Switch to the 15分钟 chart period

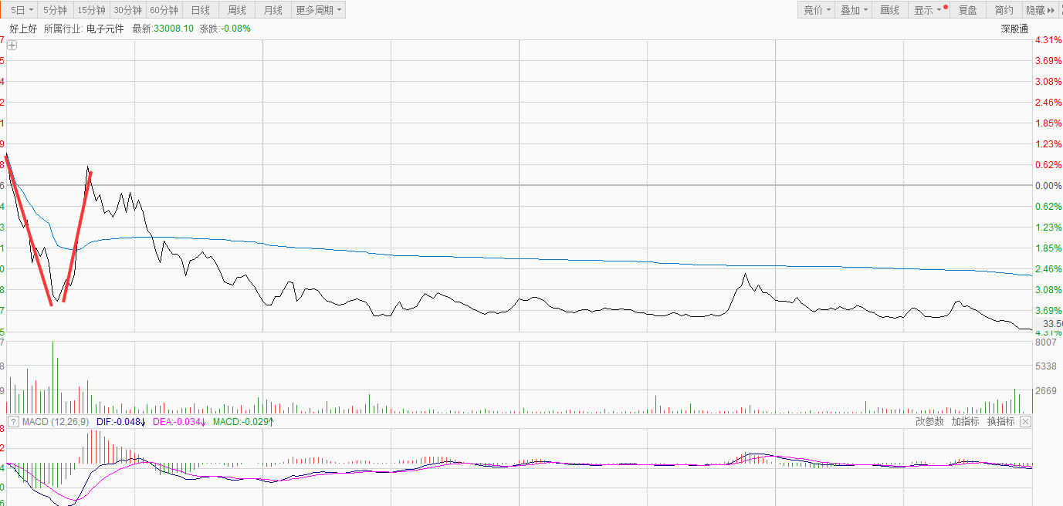click(91, 10)
